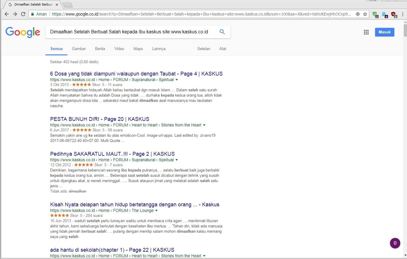Expand the Lainnya menu
407x259 pixels.
click(x=159, y=49)
